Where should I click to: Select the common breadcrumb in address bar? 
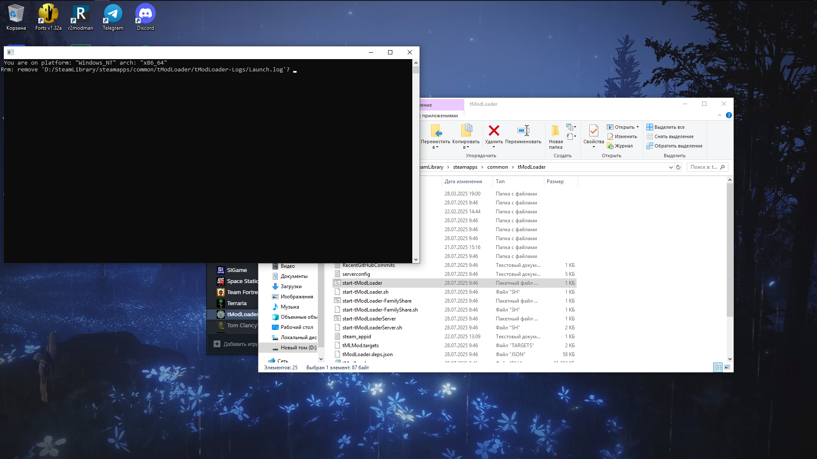point(497,167)
